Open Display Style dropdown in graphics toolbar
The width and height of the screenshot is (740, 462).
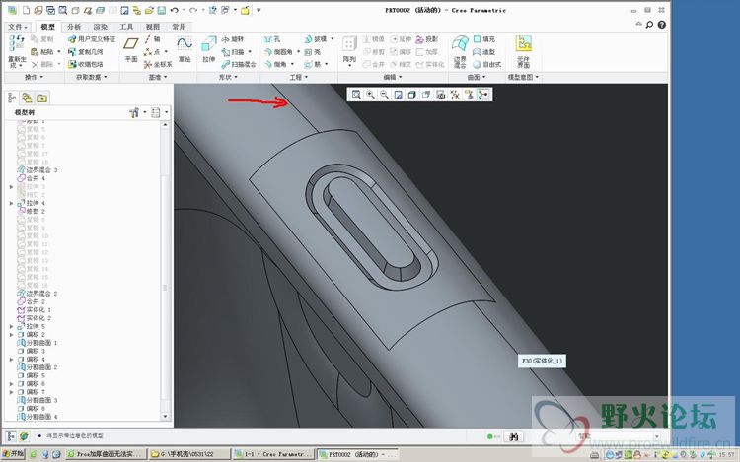[412, 95]
